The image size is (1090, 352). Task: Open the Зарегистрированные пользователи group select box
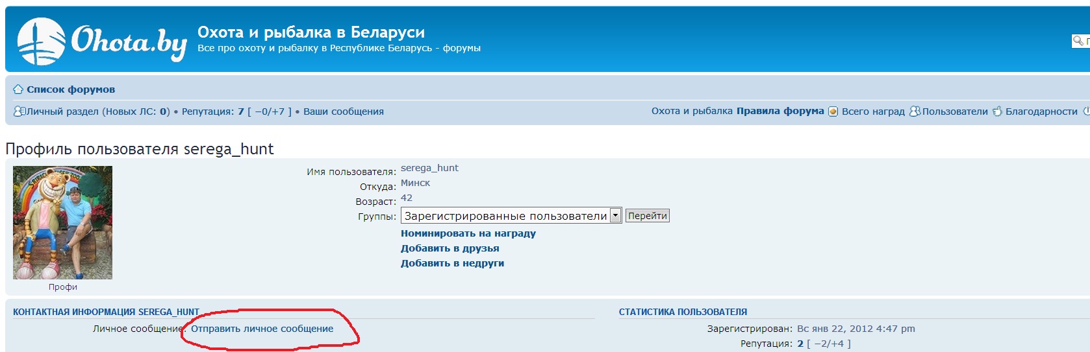[505, 216]
